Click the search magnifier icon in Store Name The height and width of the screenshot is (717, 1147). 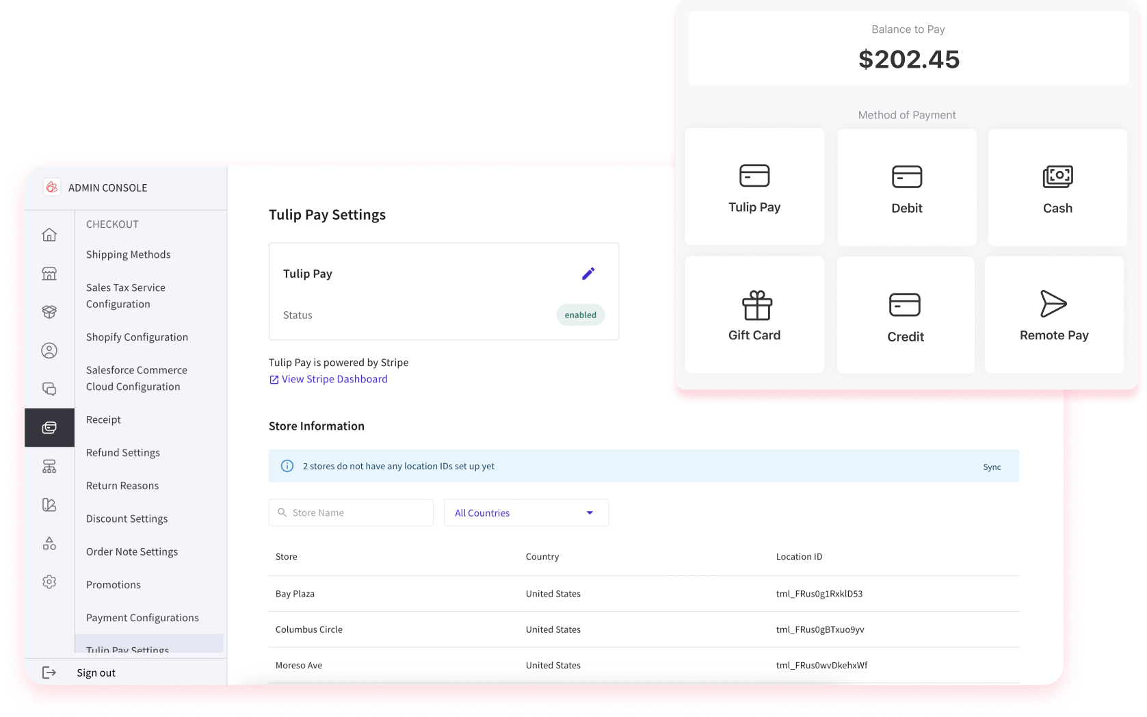pos(282,512)
